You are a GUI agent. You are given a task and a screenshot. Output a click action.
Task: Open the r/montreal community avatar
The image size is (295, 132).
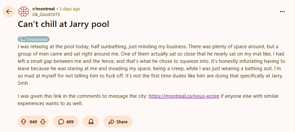pyautogui.click(x=24, y=12)
